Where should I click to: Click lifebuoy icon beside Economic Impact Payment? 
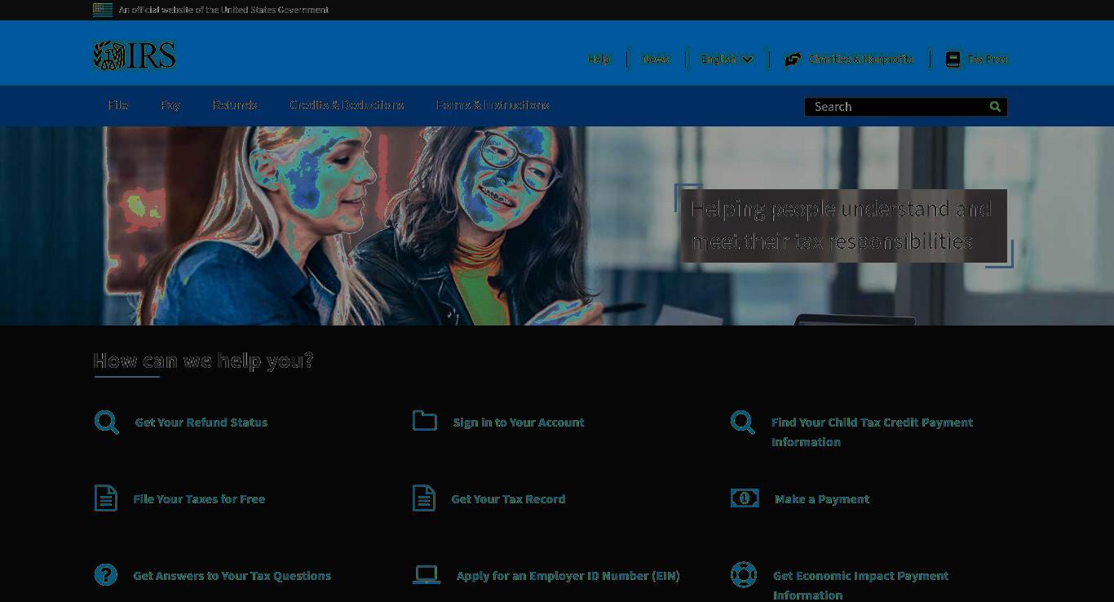[x=744, y=575]
